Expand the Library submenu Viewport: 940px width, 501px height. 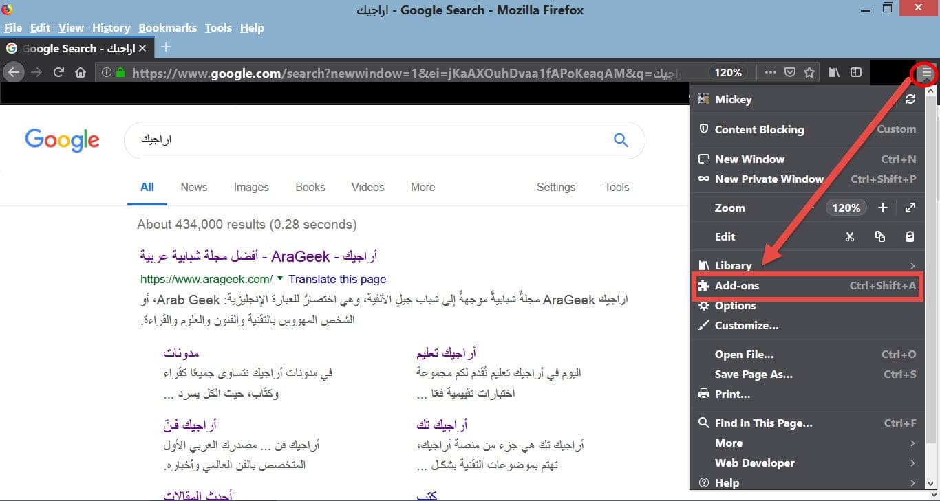pyautogui.click(x=912, y=266)
